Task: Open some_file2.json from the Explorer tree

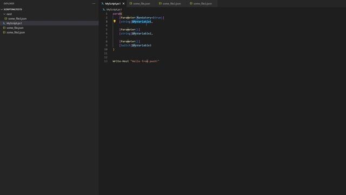Action: 16,32
